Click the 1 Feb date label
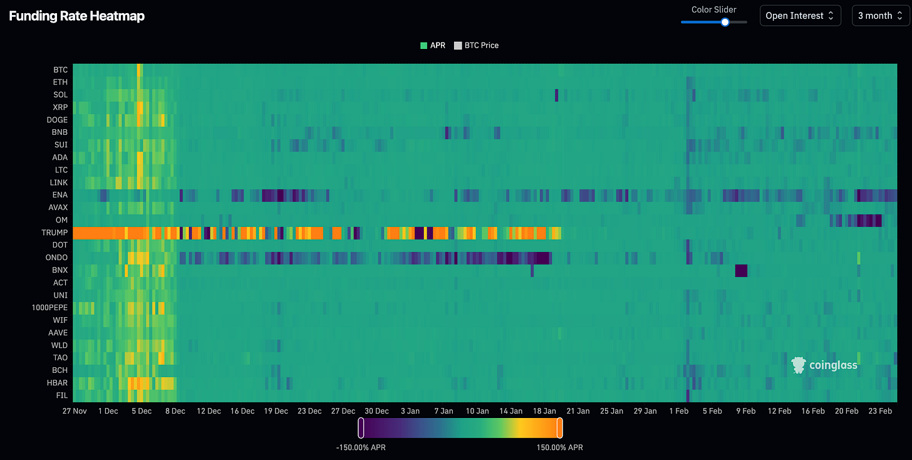 pyautogui.click(x=679, y=411)
